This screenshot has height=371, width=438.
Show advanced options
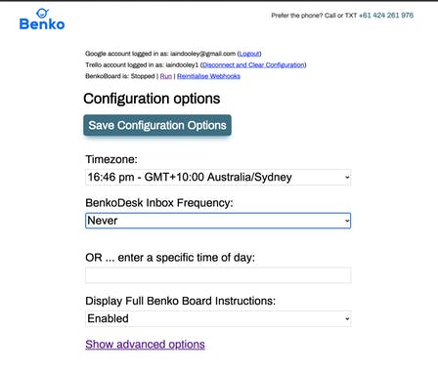[x=145, y=345]
